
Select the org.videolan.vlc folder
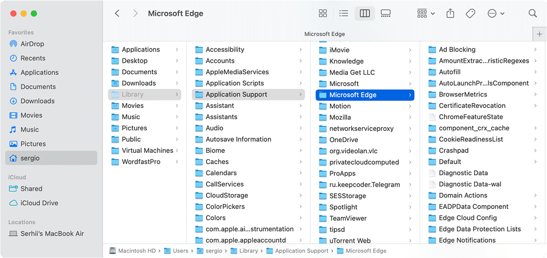pyautogui.click(x=365, y=151)
